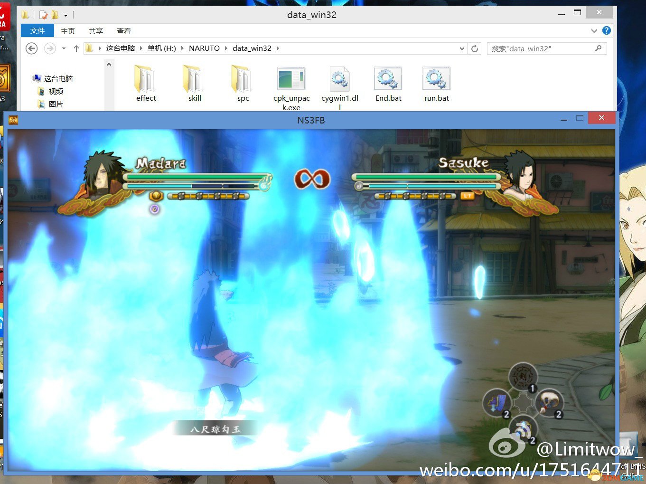
Task: Open the spc folder
Action: pyautogui.click(x=243, y=84)
